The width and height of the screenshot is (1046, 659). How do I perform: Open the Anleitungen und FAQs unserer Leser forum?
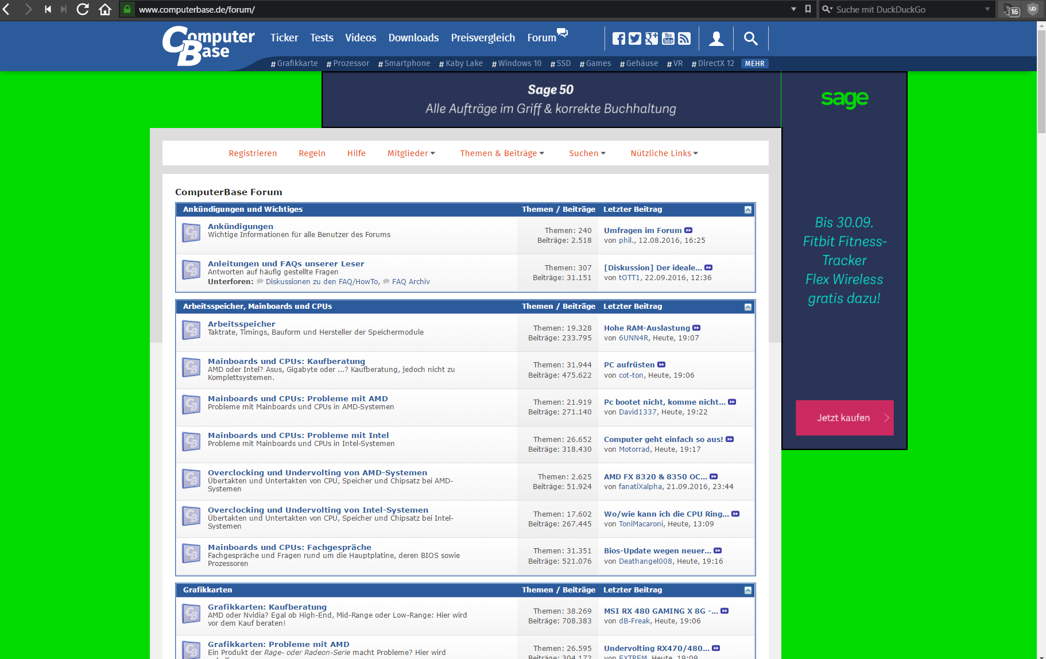pyautogui.click(x=286, y=264)
